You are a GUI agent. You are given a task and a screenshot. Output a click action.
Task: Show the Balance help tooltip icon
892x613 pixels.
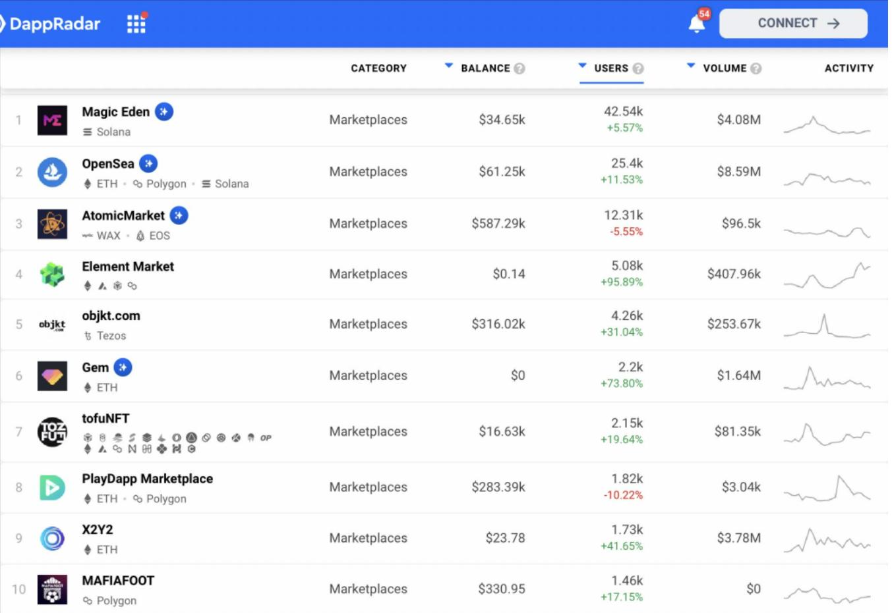(x=520, y=68)
